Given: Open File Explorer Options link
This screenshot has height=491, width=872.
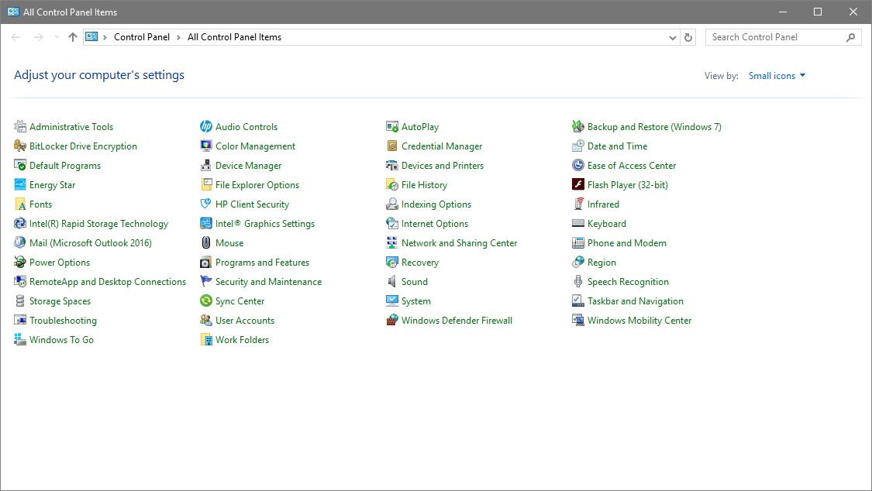Looking at the screenshot, I should [257, 185].
